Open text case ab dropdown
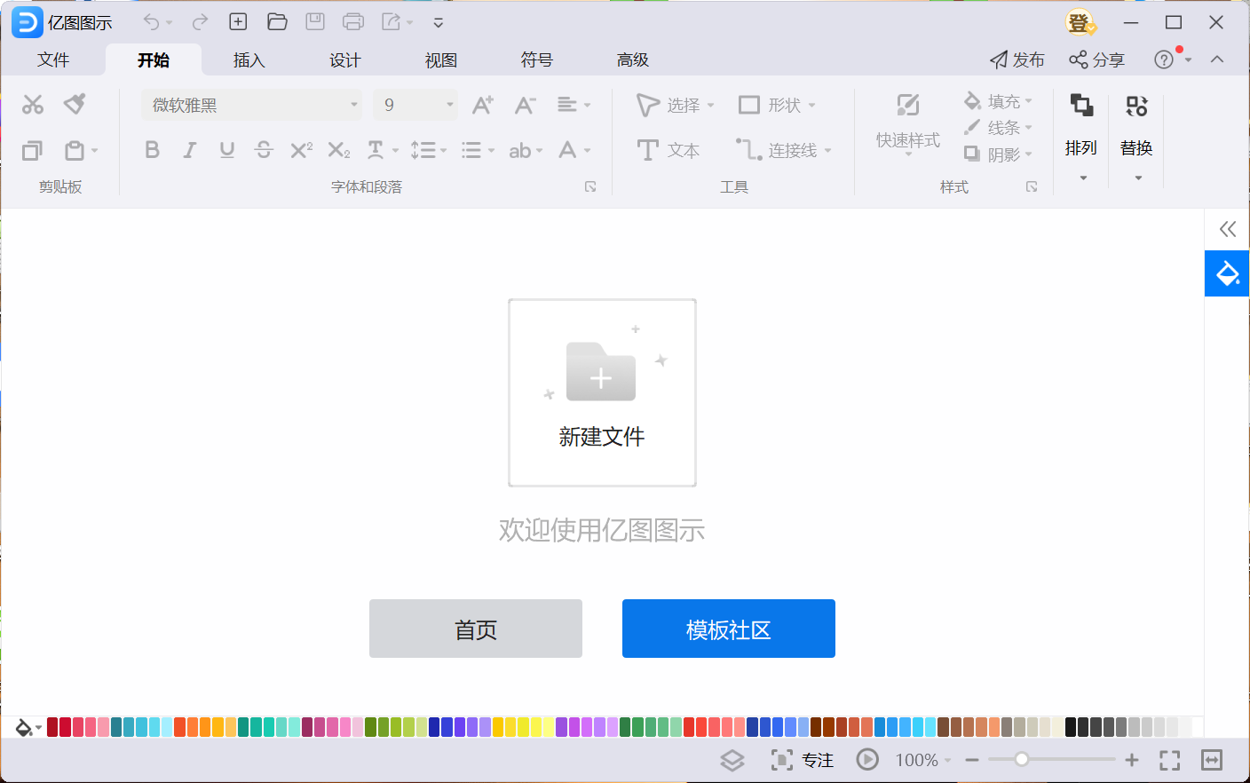 [526, 150]
